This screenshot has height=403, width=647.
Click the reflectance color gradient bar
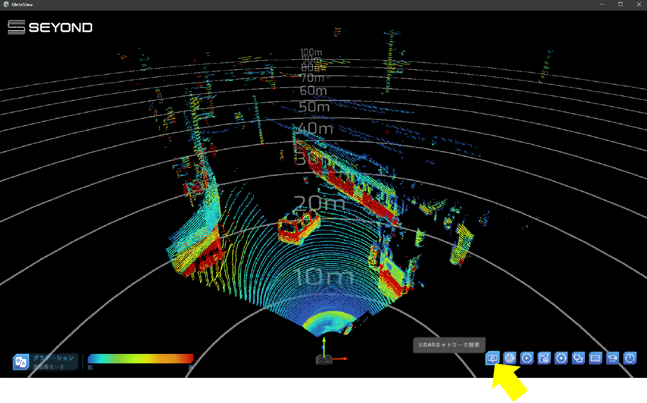pyautogui.click(x=140, y=358)
